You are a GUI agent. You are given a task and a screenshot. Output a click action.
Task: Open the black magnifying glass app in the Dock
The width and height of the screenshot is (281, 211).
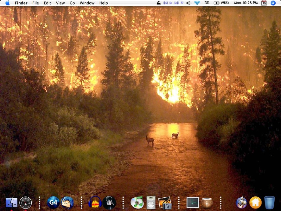109,203
